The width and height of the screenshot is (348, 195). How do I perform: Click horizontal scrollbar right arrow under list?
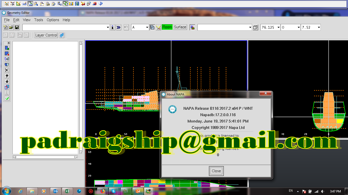click(76, 157)
